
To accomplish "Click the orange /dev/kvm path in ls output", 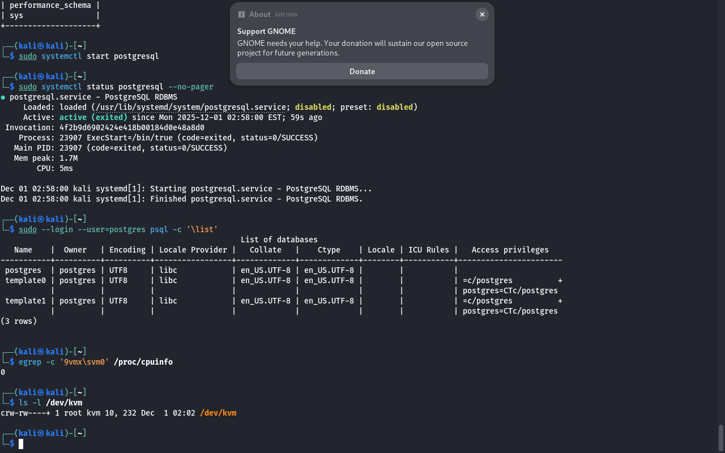I will click(x=218, y=413).
